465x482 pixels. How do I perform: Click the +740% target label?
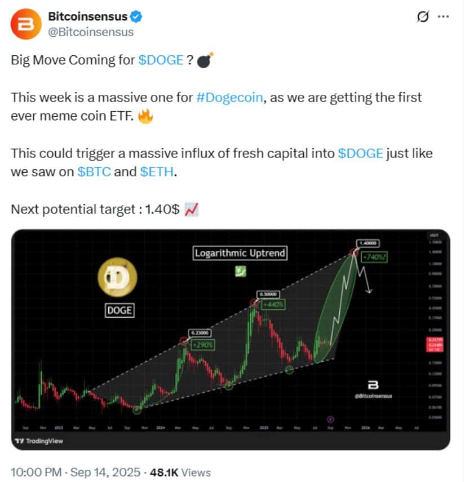374,257
